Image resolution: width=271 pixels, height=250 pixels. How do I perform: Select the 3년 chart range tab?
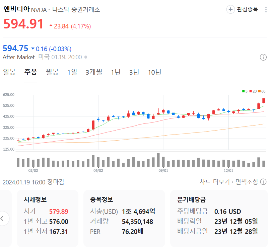134,72
